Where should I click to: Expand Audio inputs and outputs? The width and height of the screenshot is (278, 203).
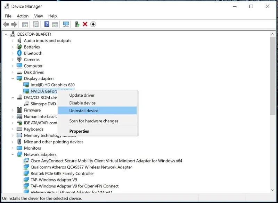point(13,41)
